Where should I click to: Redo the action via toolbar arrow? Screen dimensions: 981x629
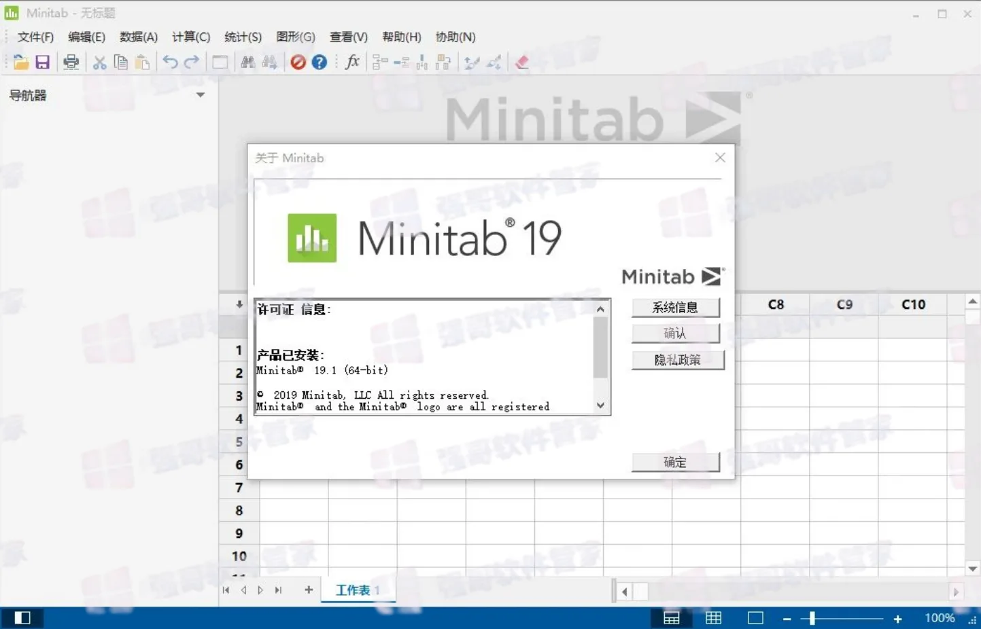point(192,62)
